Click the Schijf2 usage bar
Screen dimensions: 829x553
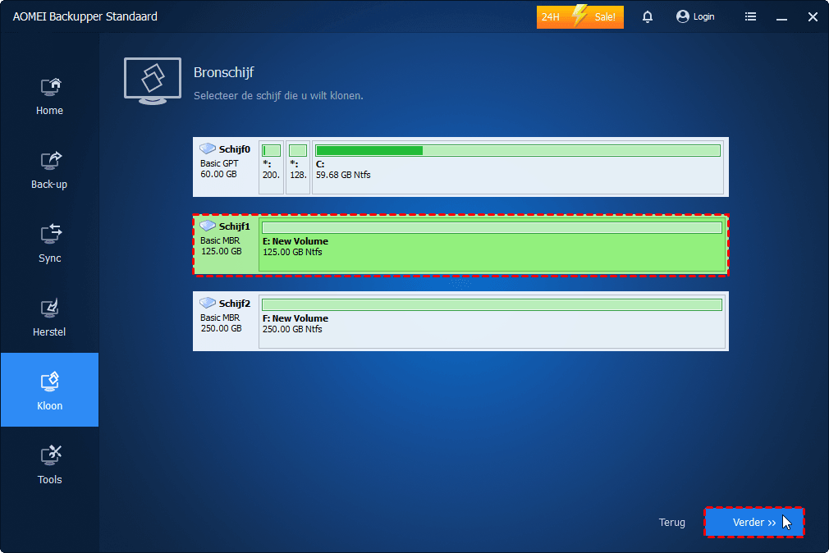[x=492, y=305]
